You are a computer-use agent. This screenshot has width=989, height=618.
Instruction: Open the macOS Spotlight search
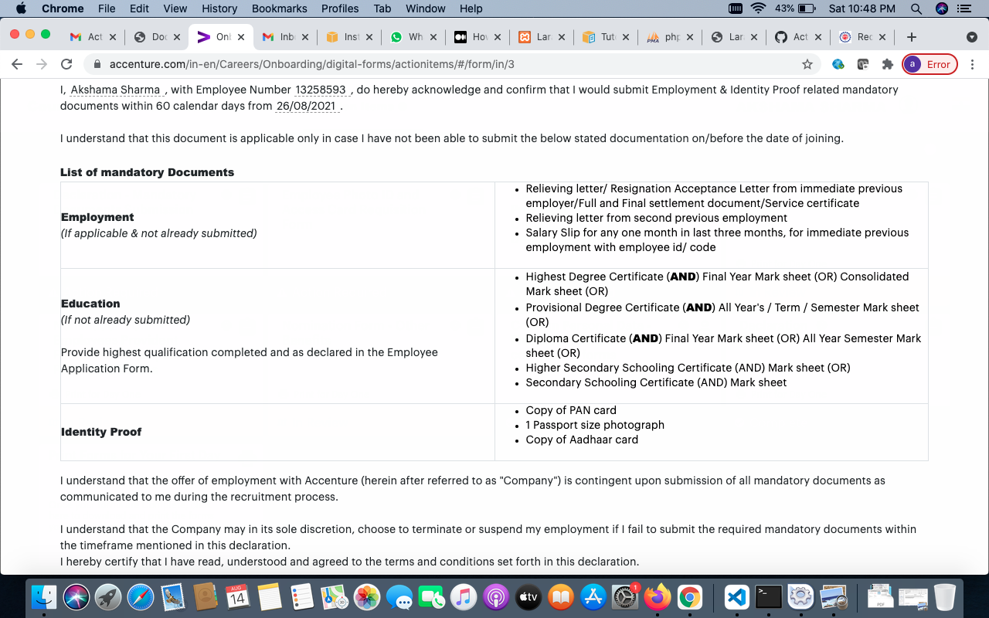[916, 8]
